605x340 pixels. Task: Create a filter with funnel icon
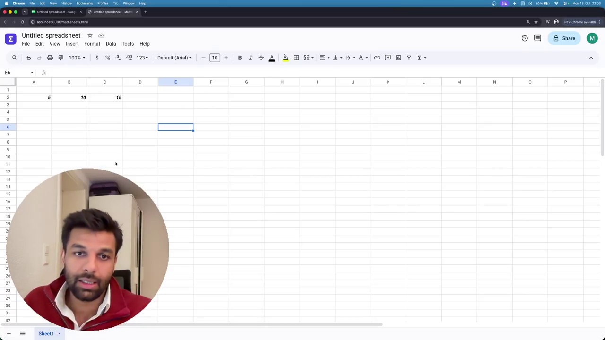pos(409,58)
